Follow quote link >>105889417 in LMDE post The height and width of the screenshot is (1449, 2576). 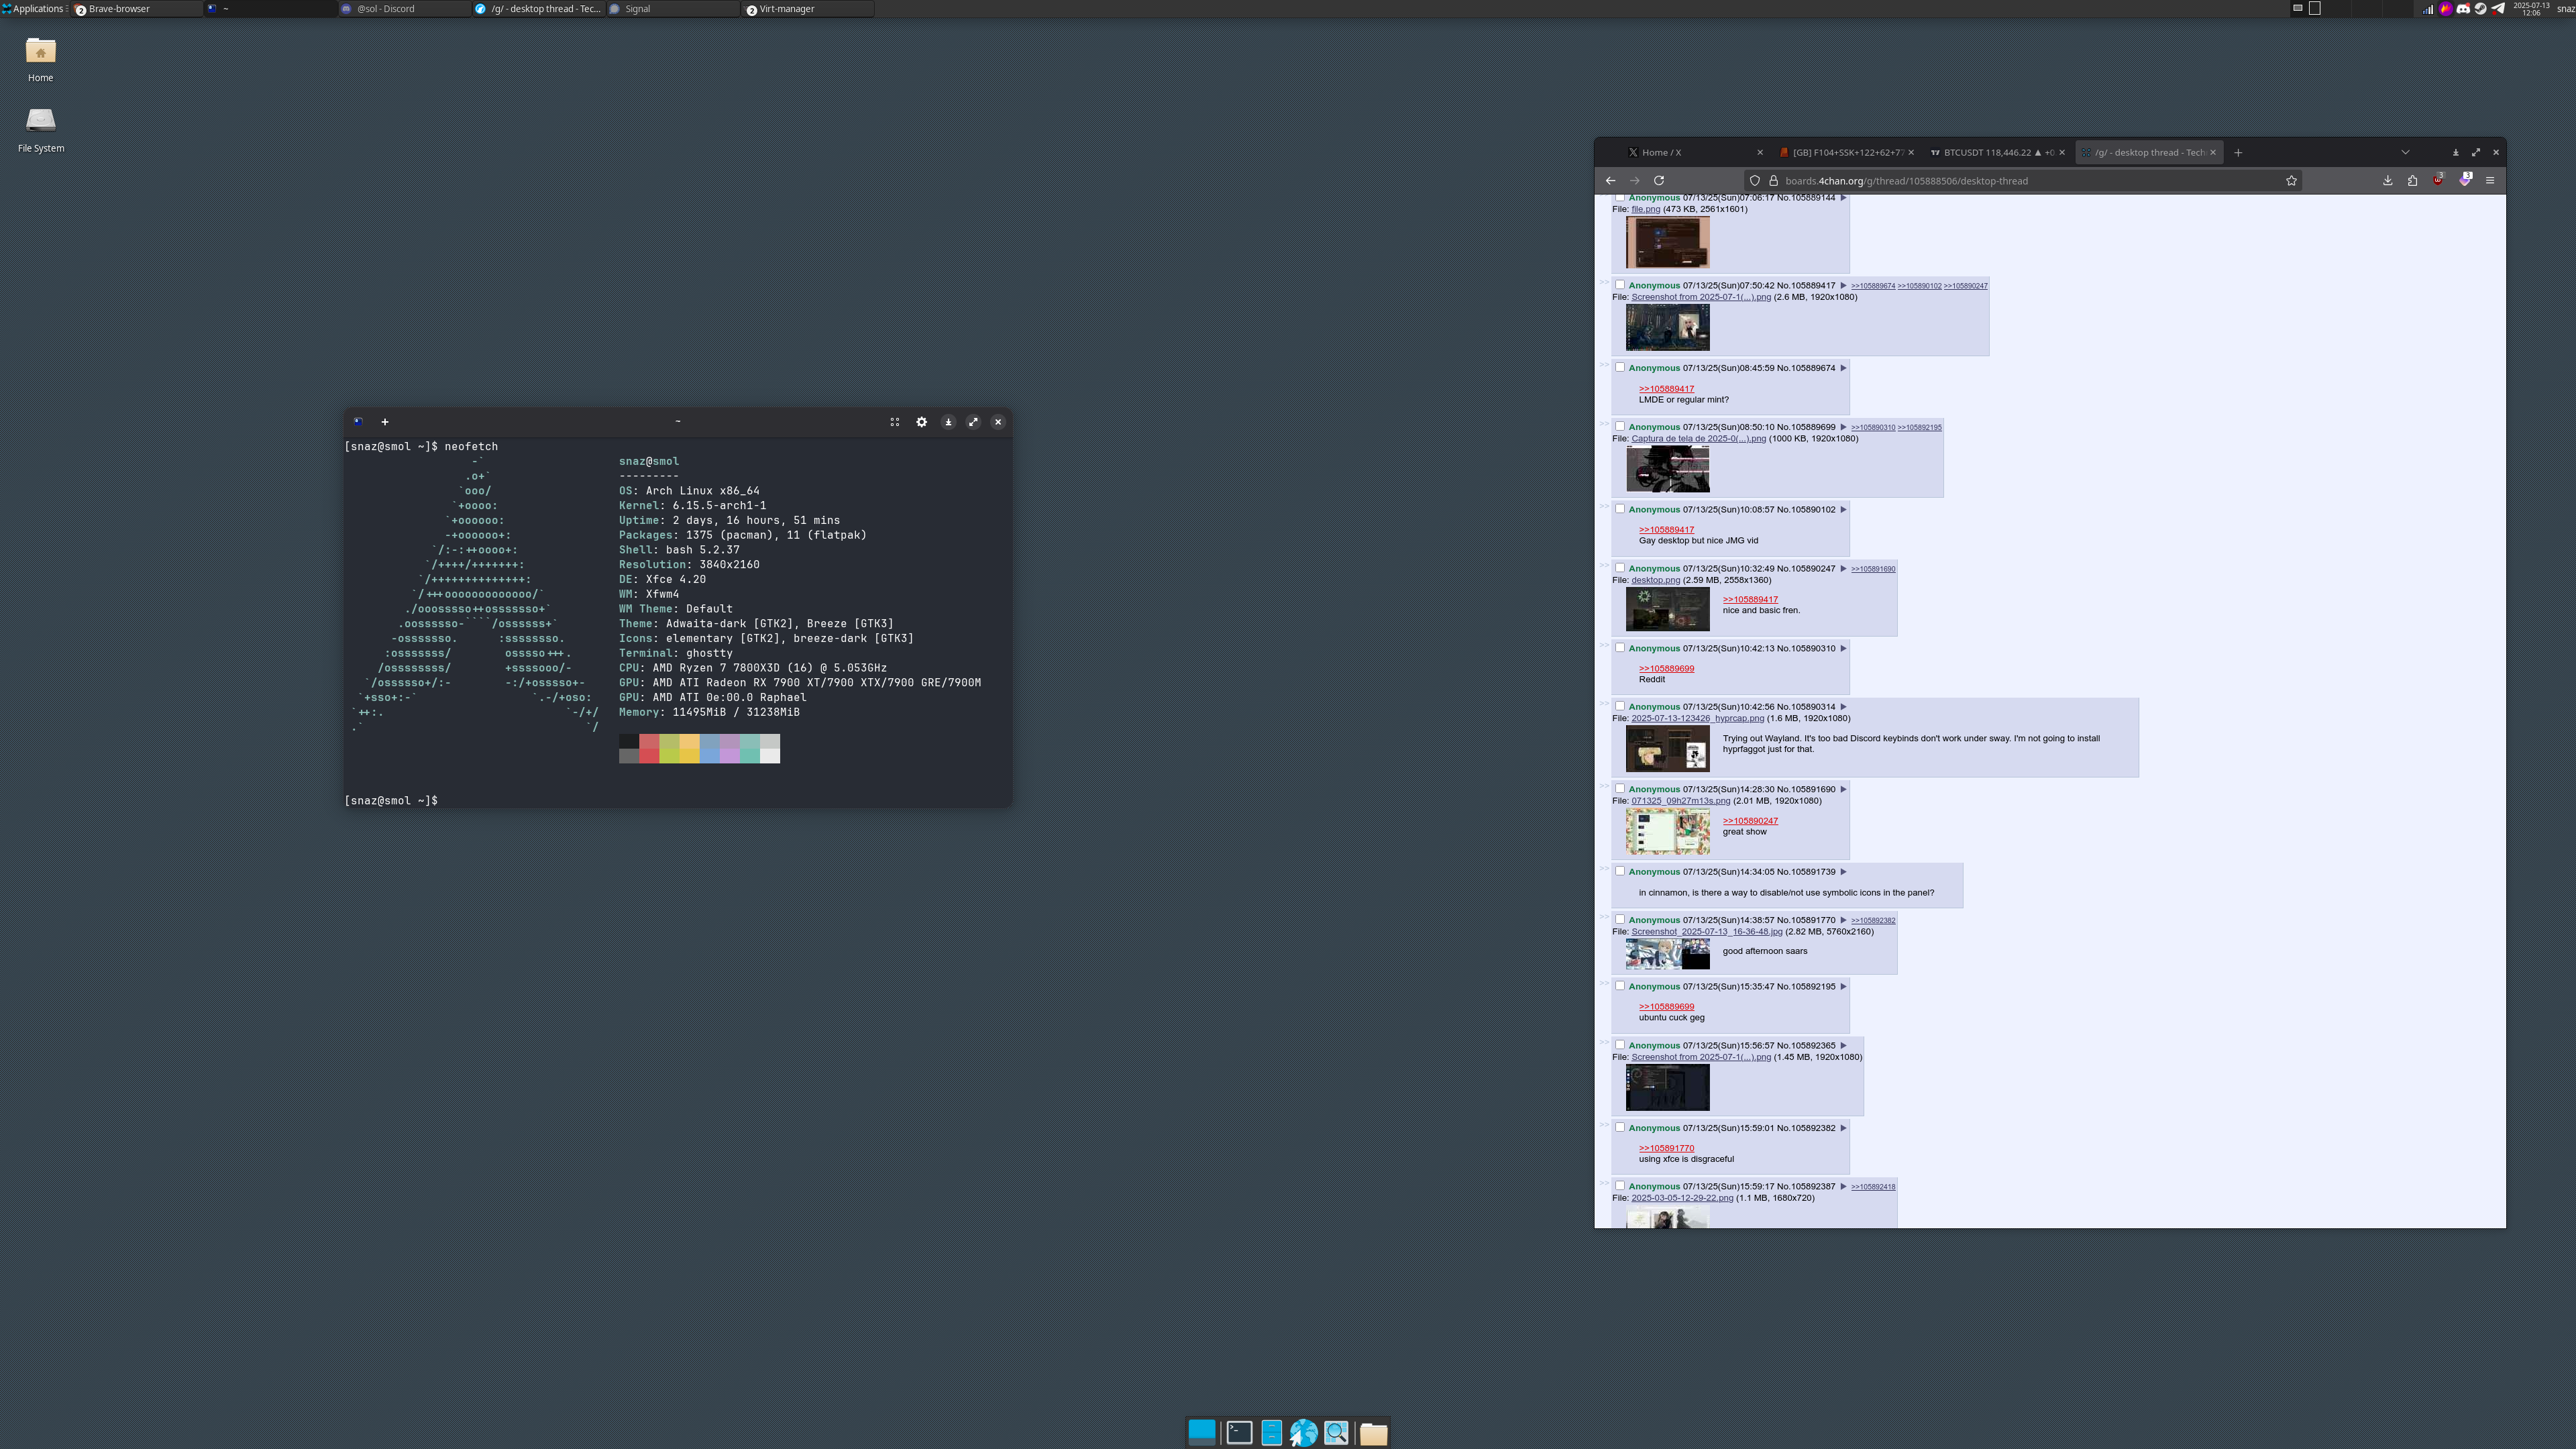pyautogui.click(x=1666, y=389)
